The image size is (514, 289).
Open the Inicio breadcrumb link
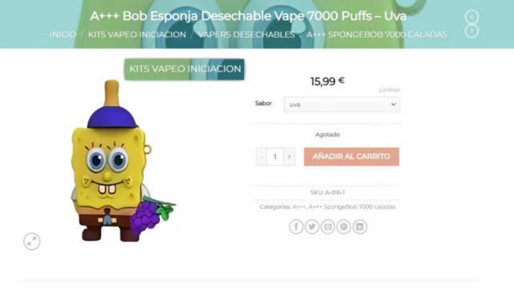[x=63, y=34]
